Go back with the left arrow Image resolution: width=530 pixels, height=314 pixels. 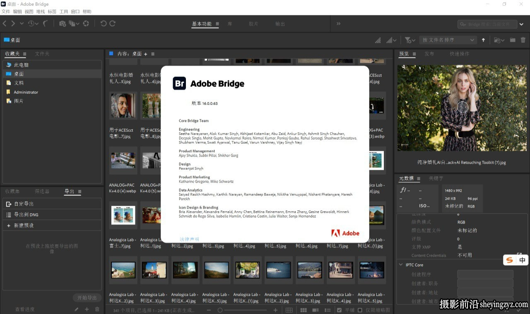(x=5, y=24)
